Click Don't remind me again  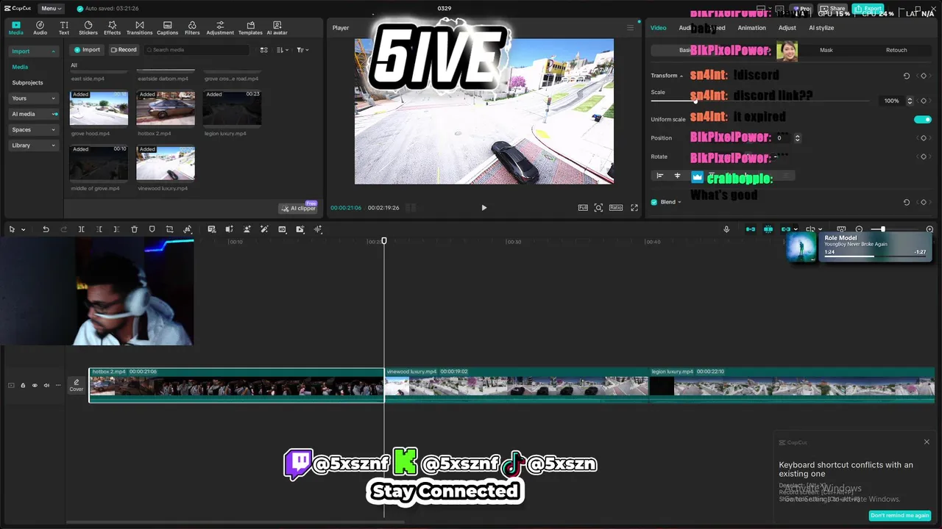[899, 516]
